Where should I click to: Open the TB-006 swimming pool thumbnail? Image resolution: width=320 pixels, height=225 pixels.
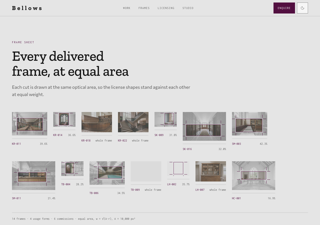107,173
